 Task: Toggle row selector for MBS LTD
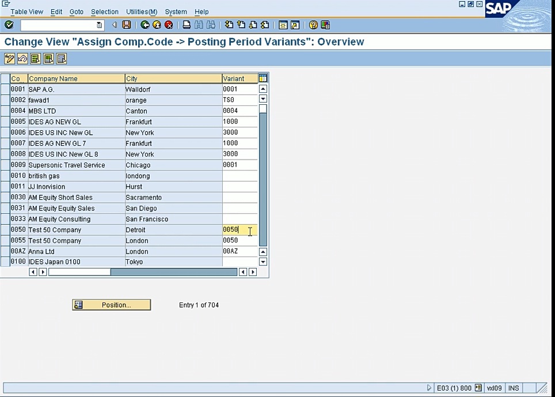click(x=5, y=111)
